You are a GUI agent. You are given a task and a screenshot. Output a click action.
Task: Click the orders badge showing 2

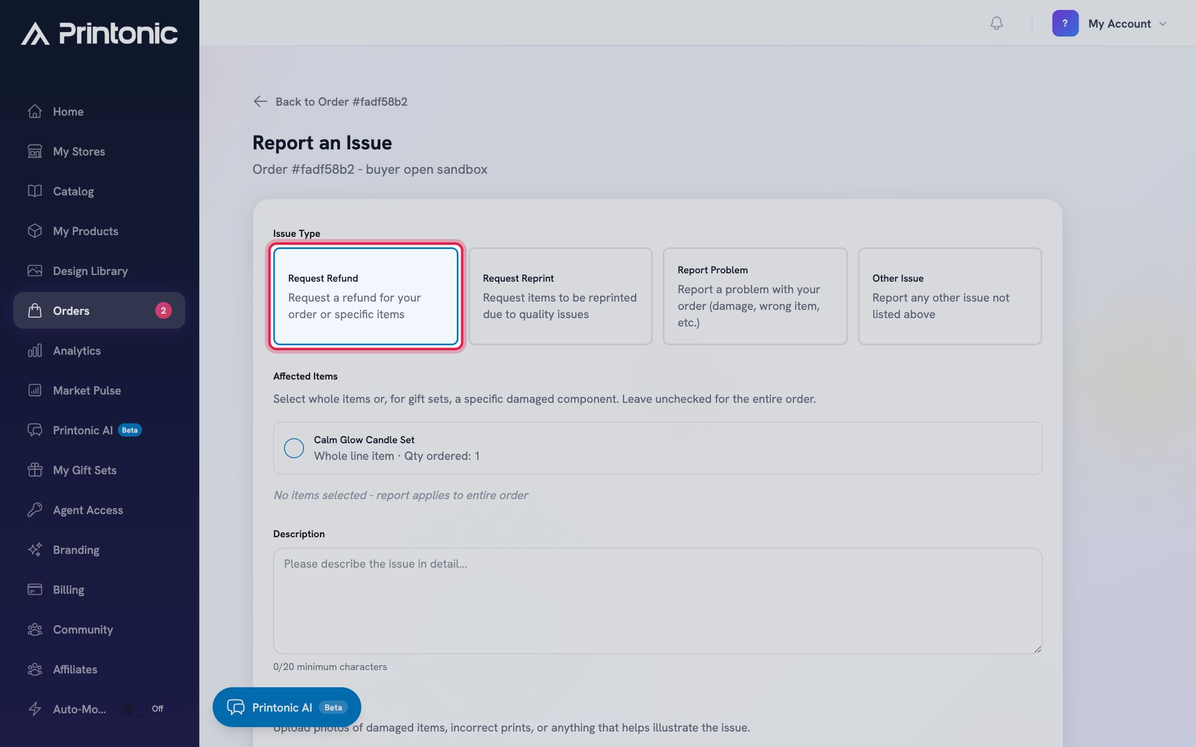coord(163,310)
